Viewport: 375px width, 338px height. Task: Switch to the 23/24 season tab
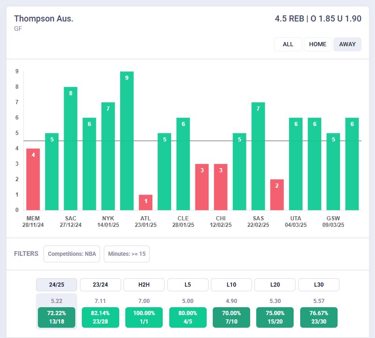tap(101, 285)
